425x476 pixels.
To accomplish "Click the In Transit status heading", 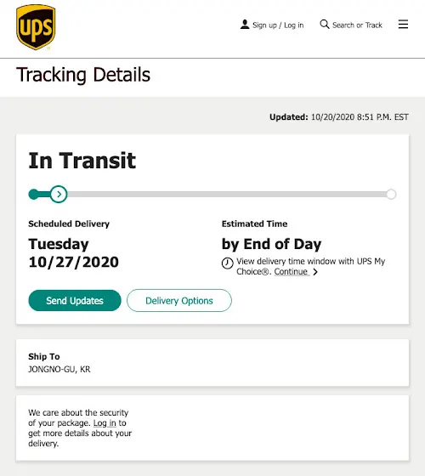I will click(x=82, y=161).
